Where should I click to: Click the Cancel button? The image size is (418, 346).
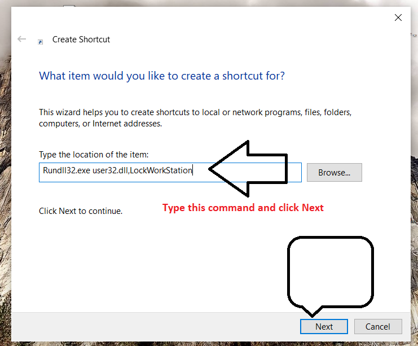378,326
